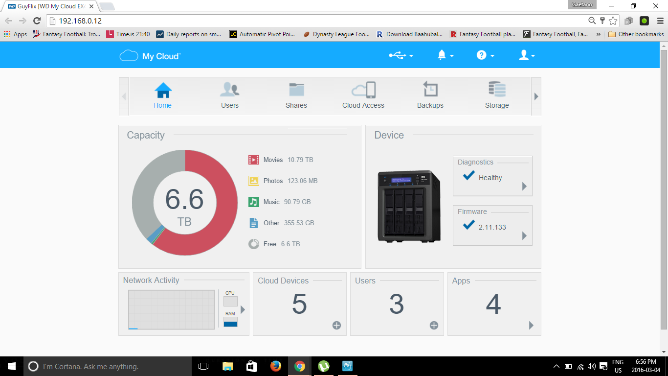Open the Download Baahubali bookmark
The height and width of the screenshot is (376, 668).
pyautogui.click(x=410, y=34)
